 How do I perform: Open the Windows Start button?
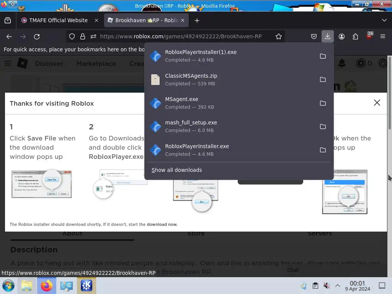click(8, 286)
